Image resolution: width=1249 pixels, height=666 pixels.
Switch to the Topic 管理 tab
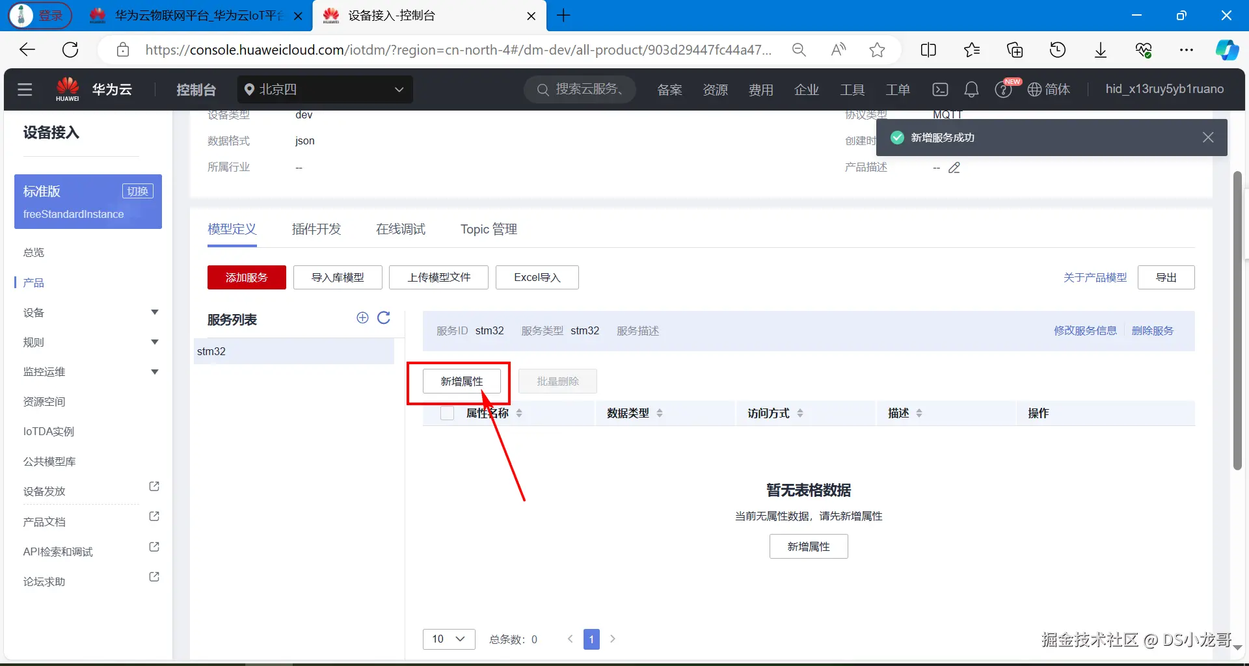click(489, 229)
